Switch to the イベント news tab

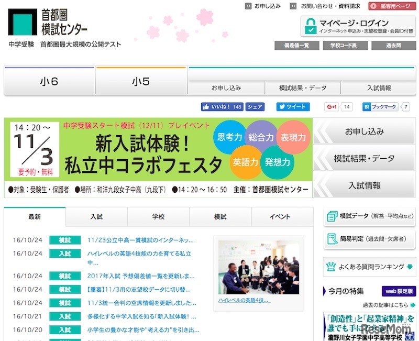(x=281, y=216)
